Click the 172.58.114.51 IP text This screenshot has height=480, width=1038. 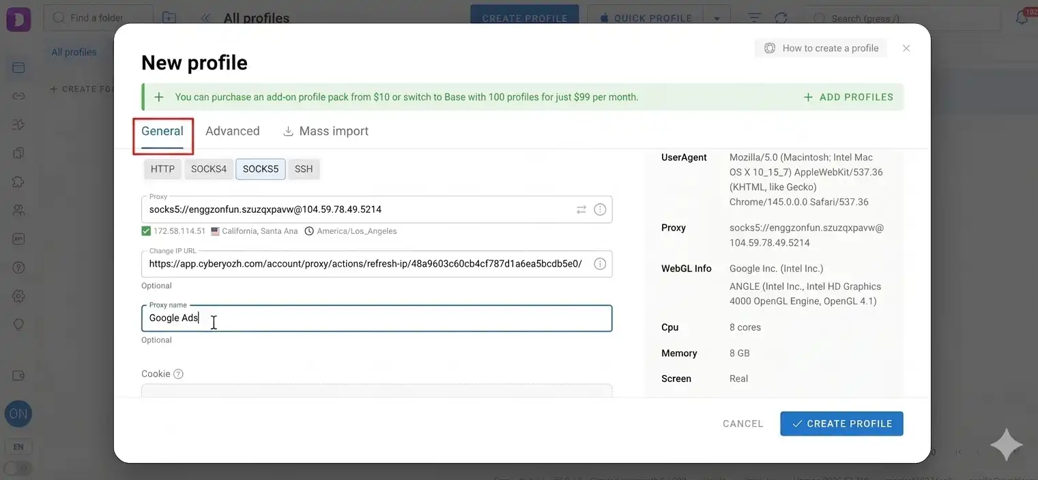click(179, 231)
